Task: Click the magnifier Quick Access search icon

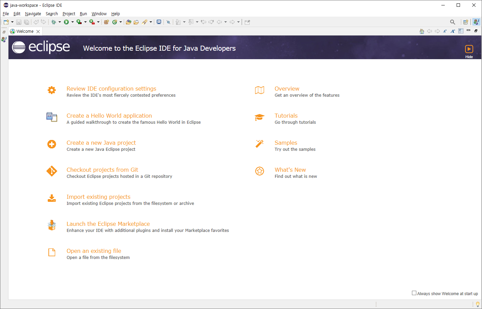Action: [453, 22]
